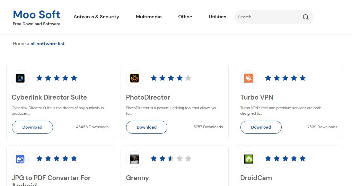
Task: Open the Antivirus & Security menu
Action: tap(96, 17)
